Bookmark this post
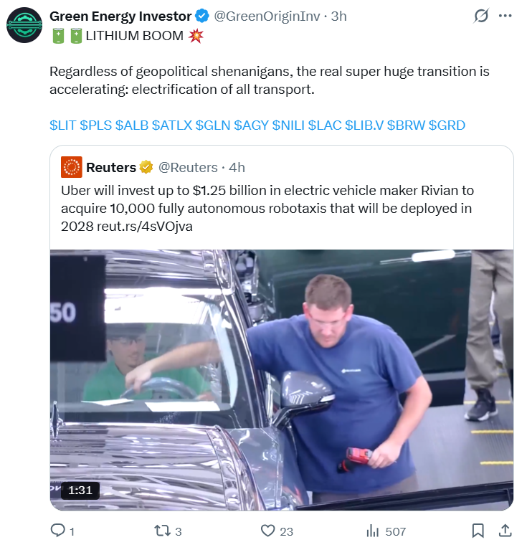The width and height of the screenshot is (527, 550). click(x=478, y=531)
